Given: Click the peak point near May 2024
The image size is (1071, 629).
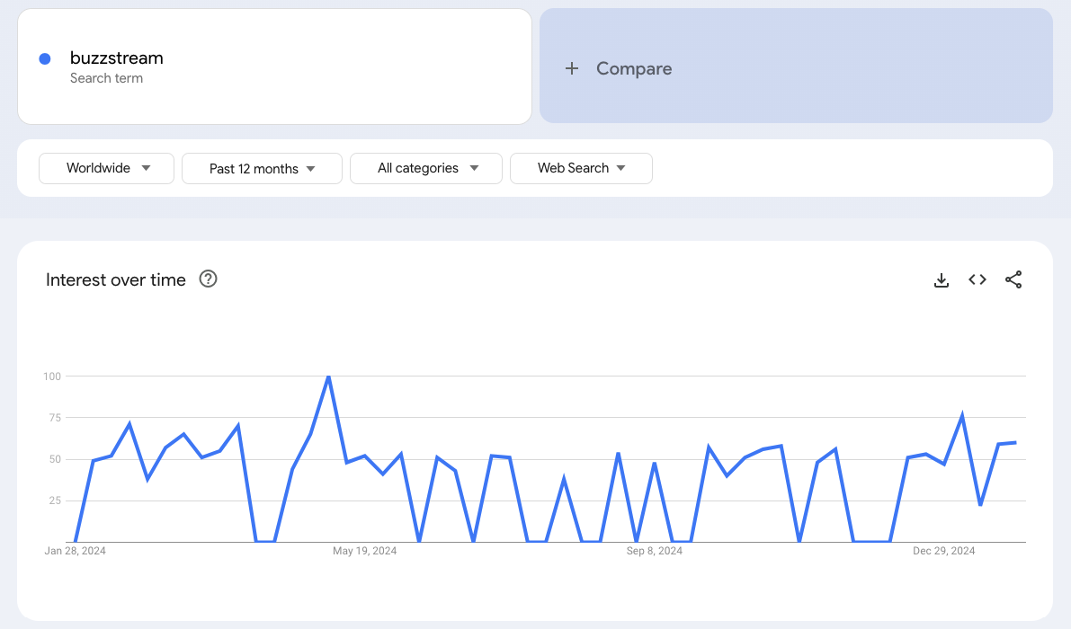Looking at the screenshot, I should (328, 377).
